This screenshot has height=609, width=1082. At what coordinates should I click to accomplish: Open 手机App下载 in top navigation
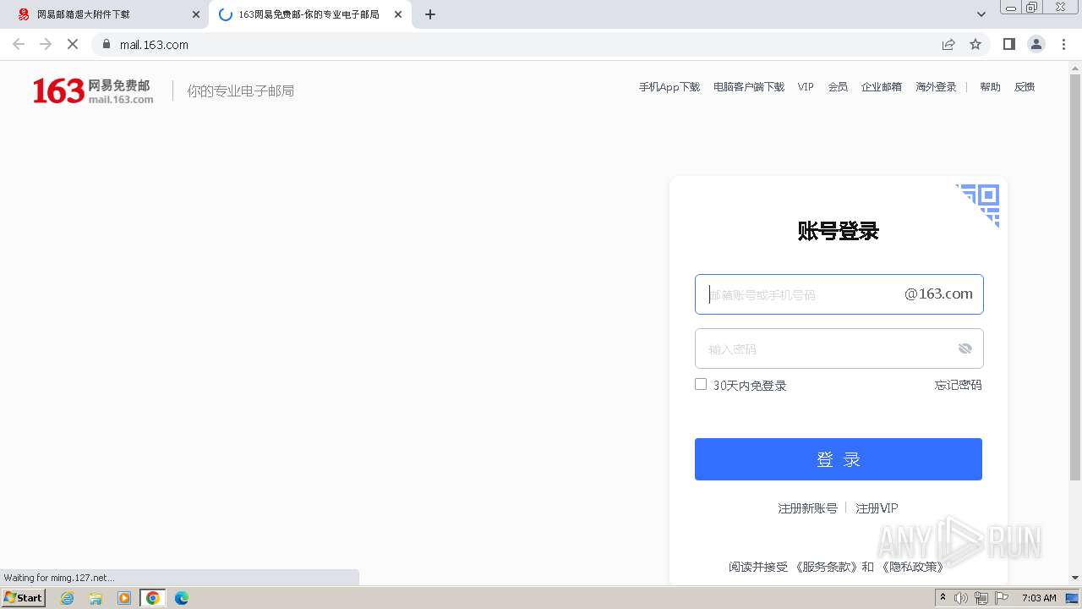669,87
